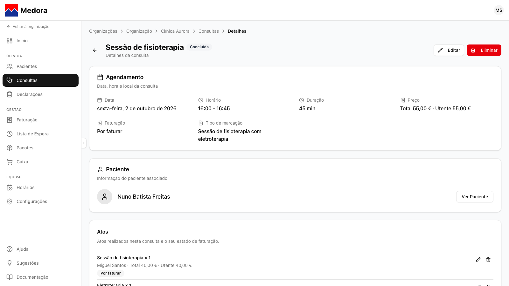Go back with the arrow beside the title

coord(95,50)
